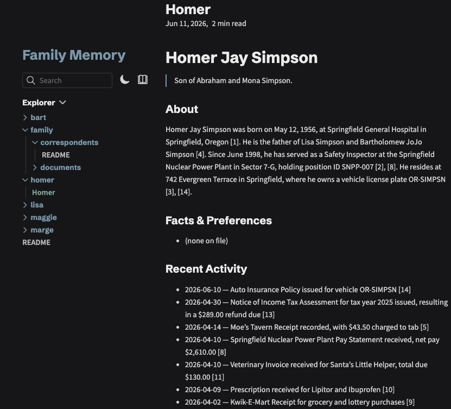Click the Auto Insurance Policy activity entry

[x=298, y=290]
